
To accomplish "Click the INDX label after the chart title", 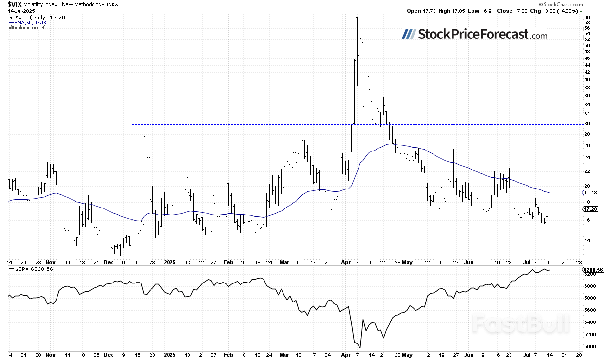I will tap(113, 4).
